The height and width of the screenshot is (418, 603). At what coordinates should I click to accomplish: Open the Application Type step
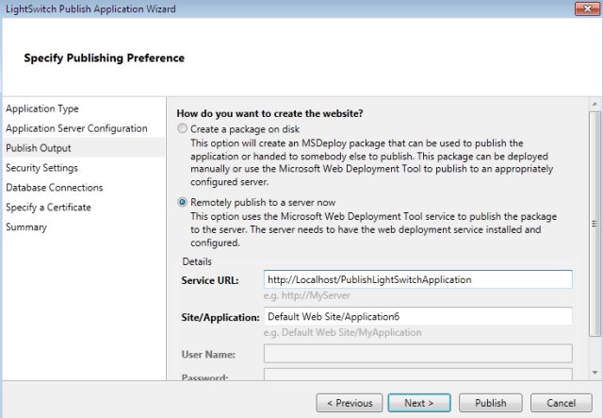42,109
